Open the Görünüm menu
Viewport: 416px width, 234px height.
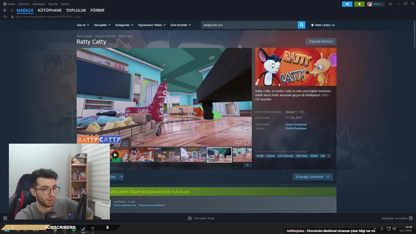pos(24,4)
